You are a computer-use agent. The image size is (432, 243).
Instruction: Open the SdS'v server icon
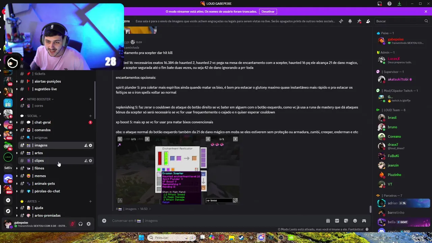(x=8, y=168)
